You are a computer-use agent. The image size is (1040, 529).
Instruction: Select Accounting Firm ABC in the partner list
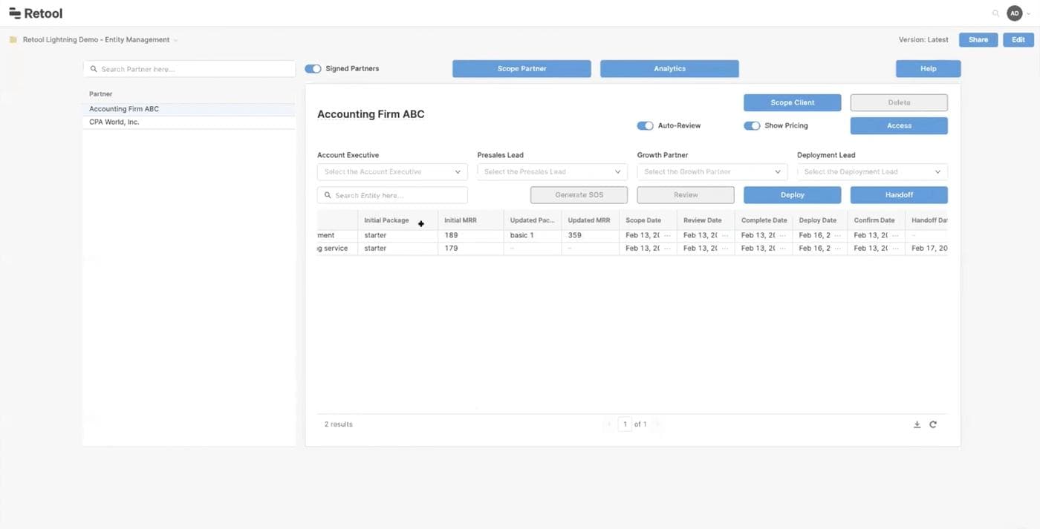[123, 108]
